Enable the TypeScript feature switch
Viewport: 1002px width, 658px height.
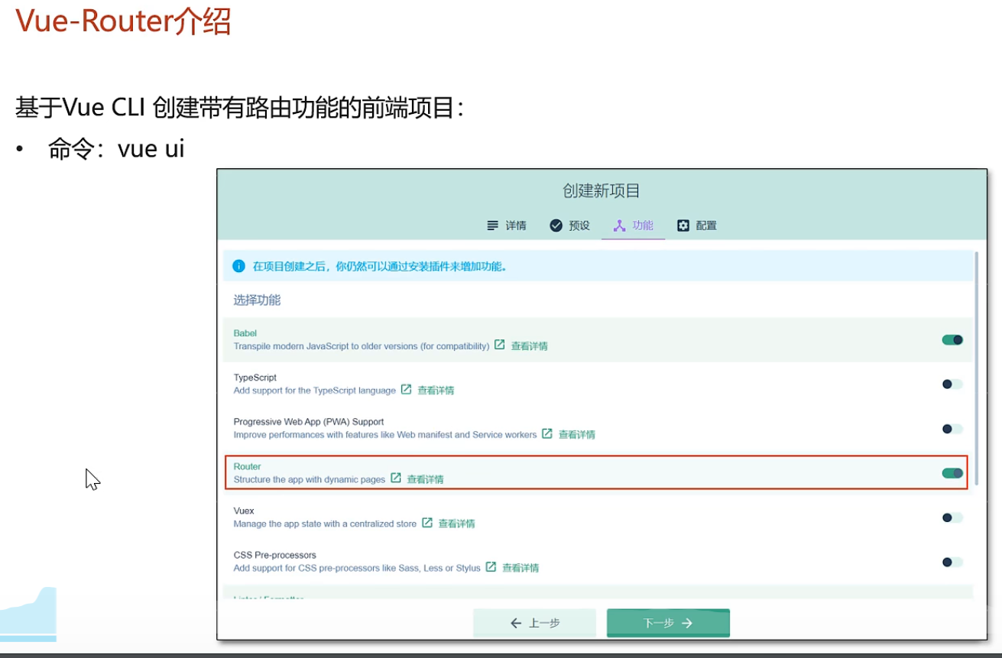click(952, 384)
